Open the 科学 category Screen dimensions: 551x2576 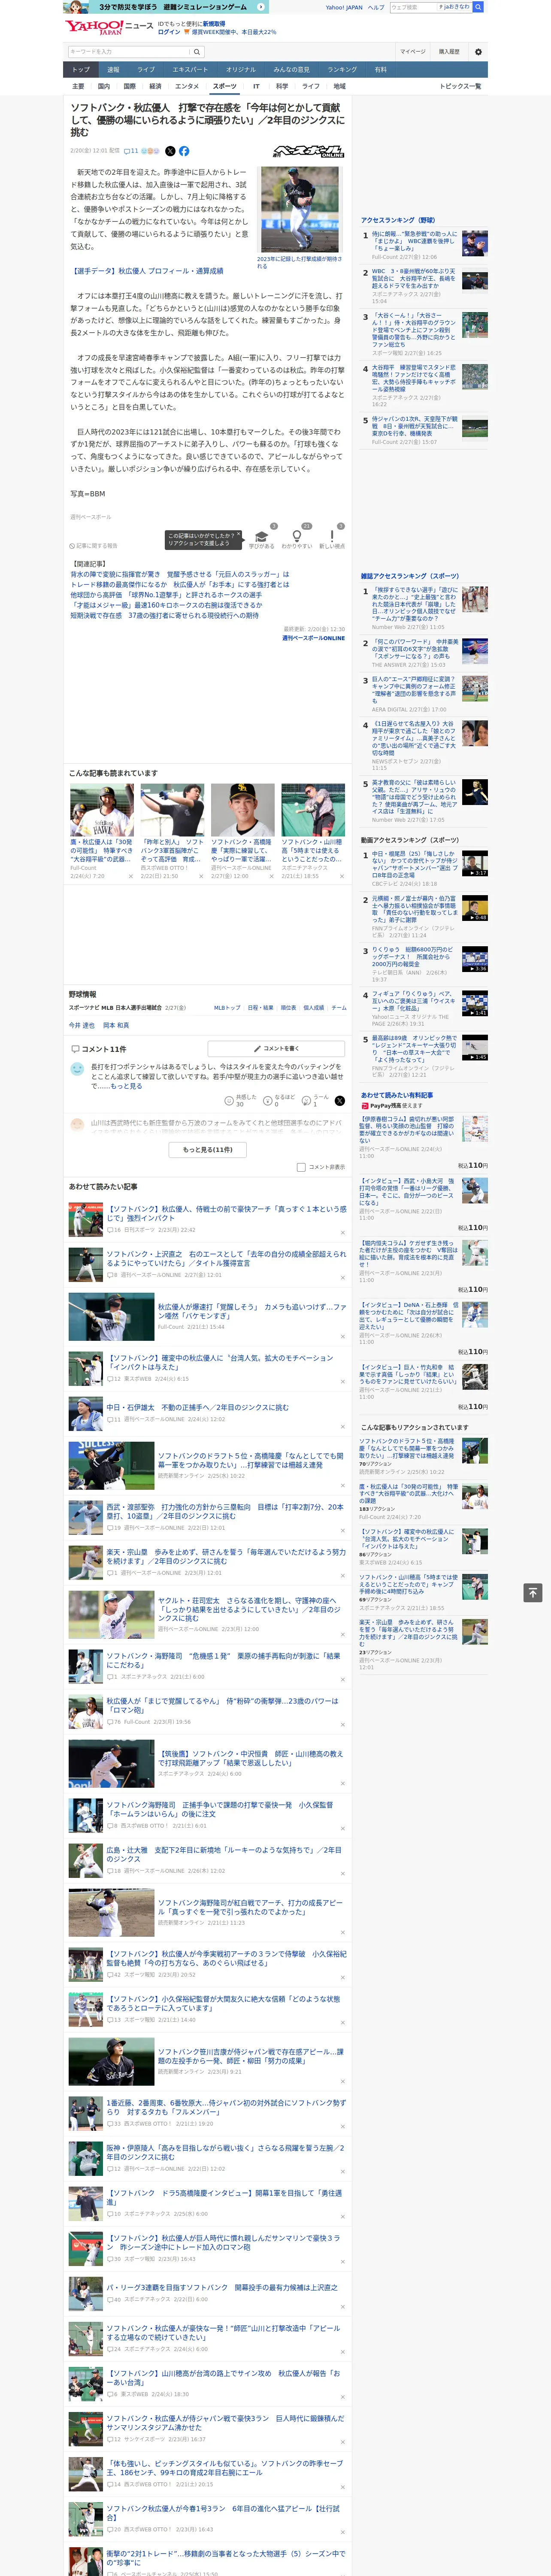[282, 86]
